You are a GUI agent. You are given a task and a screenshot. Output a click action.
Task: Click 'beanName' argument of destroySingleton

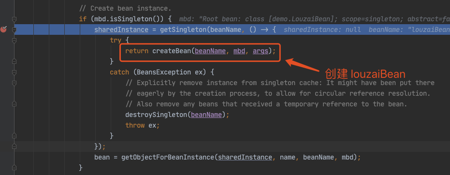click(x=206, y=115)
